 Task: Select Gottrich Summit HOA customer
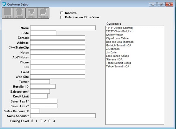click(x=119, y=45)
